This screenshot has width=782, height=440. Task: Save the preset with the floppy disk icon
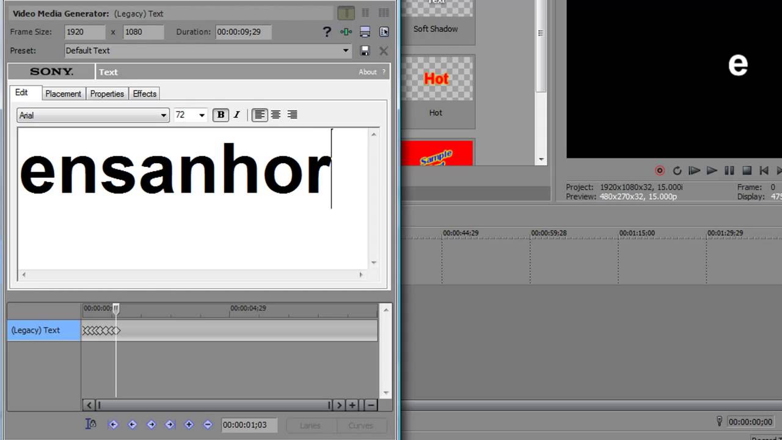[365, 51]
